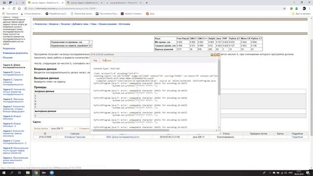Image resolution: width=313 pixels, height=176 pixels.
Task: Bookmark this page with the star icon
Action: (285, 9)
